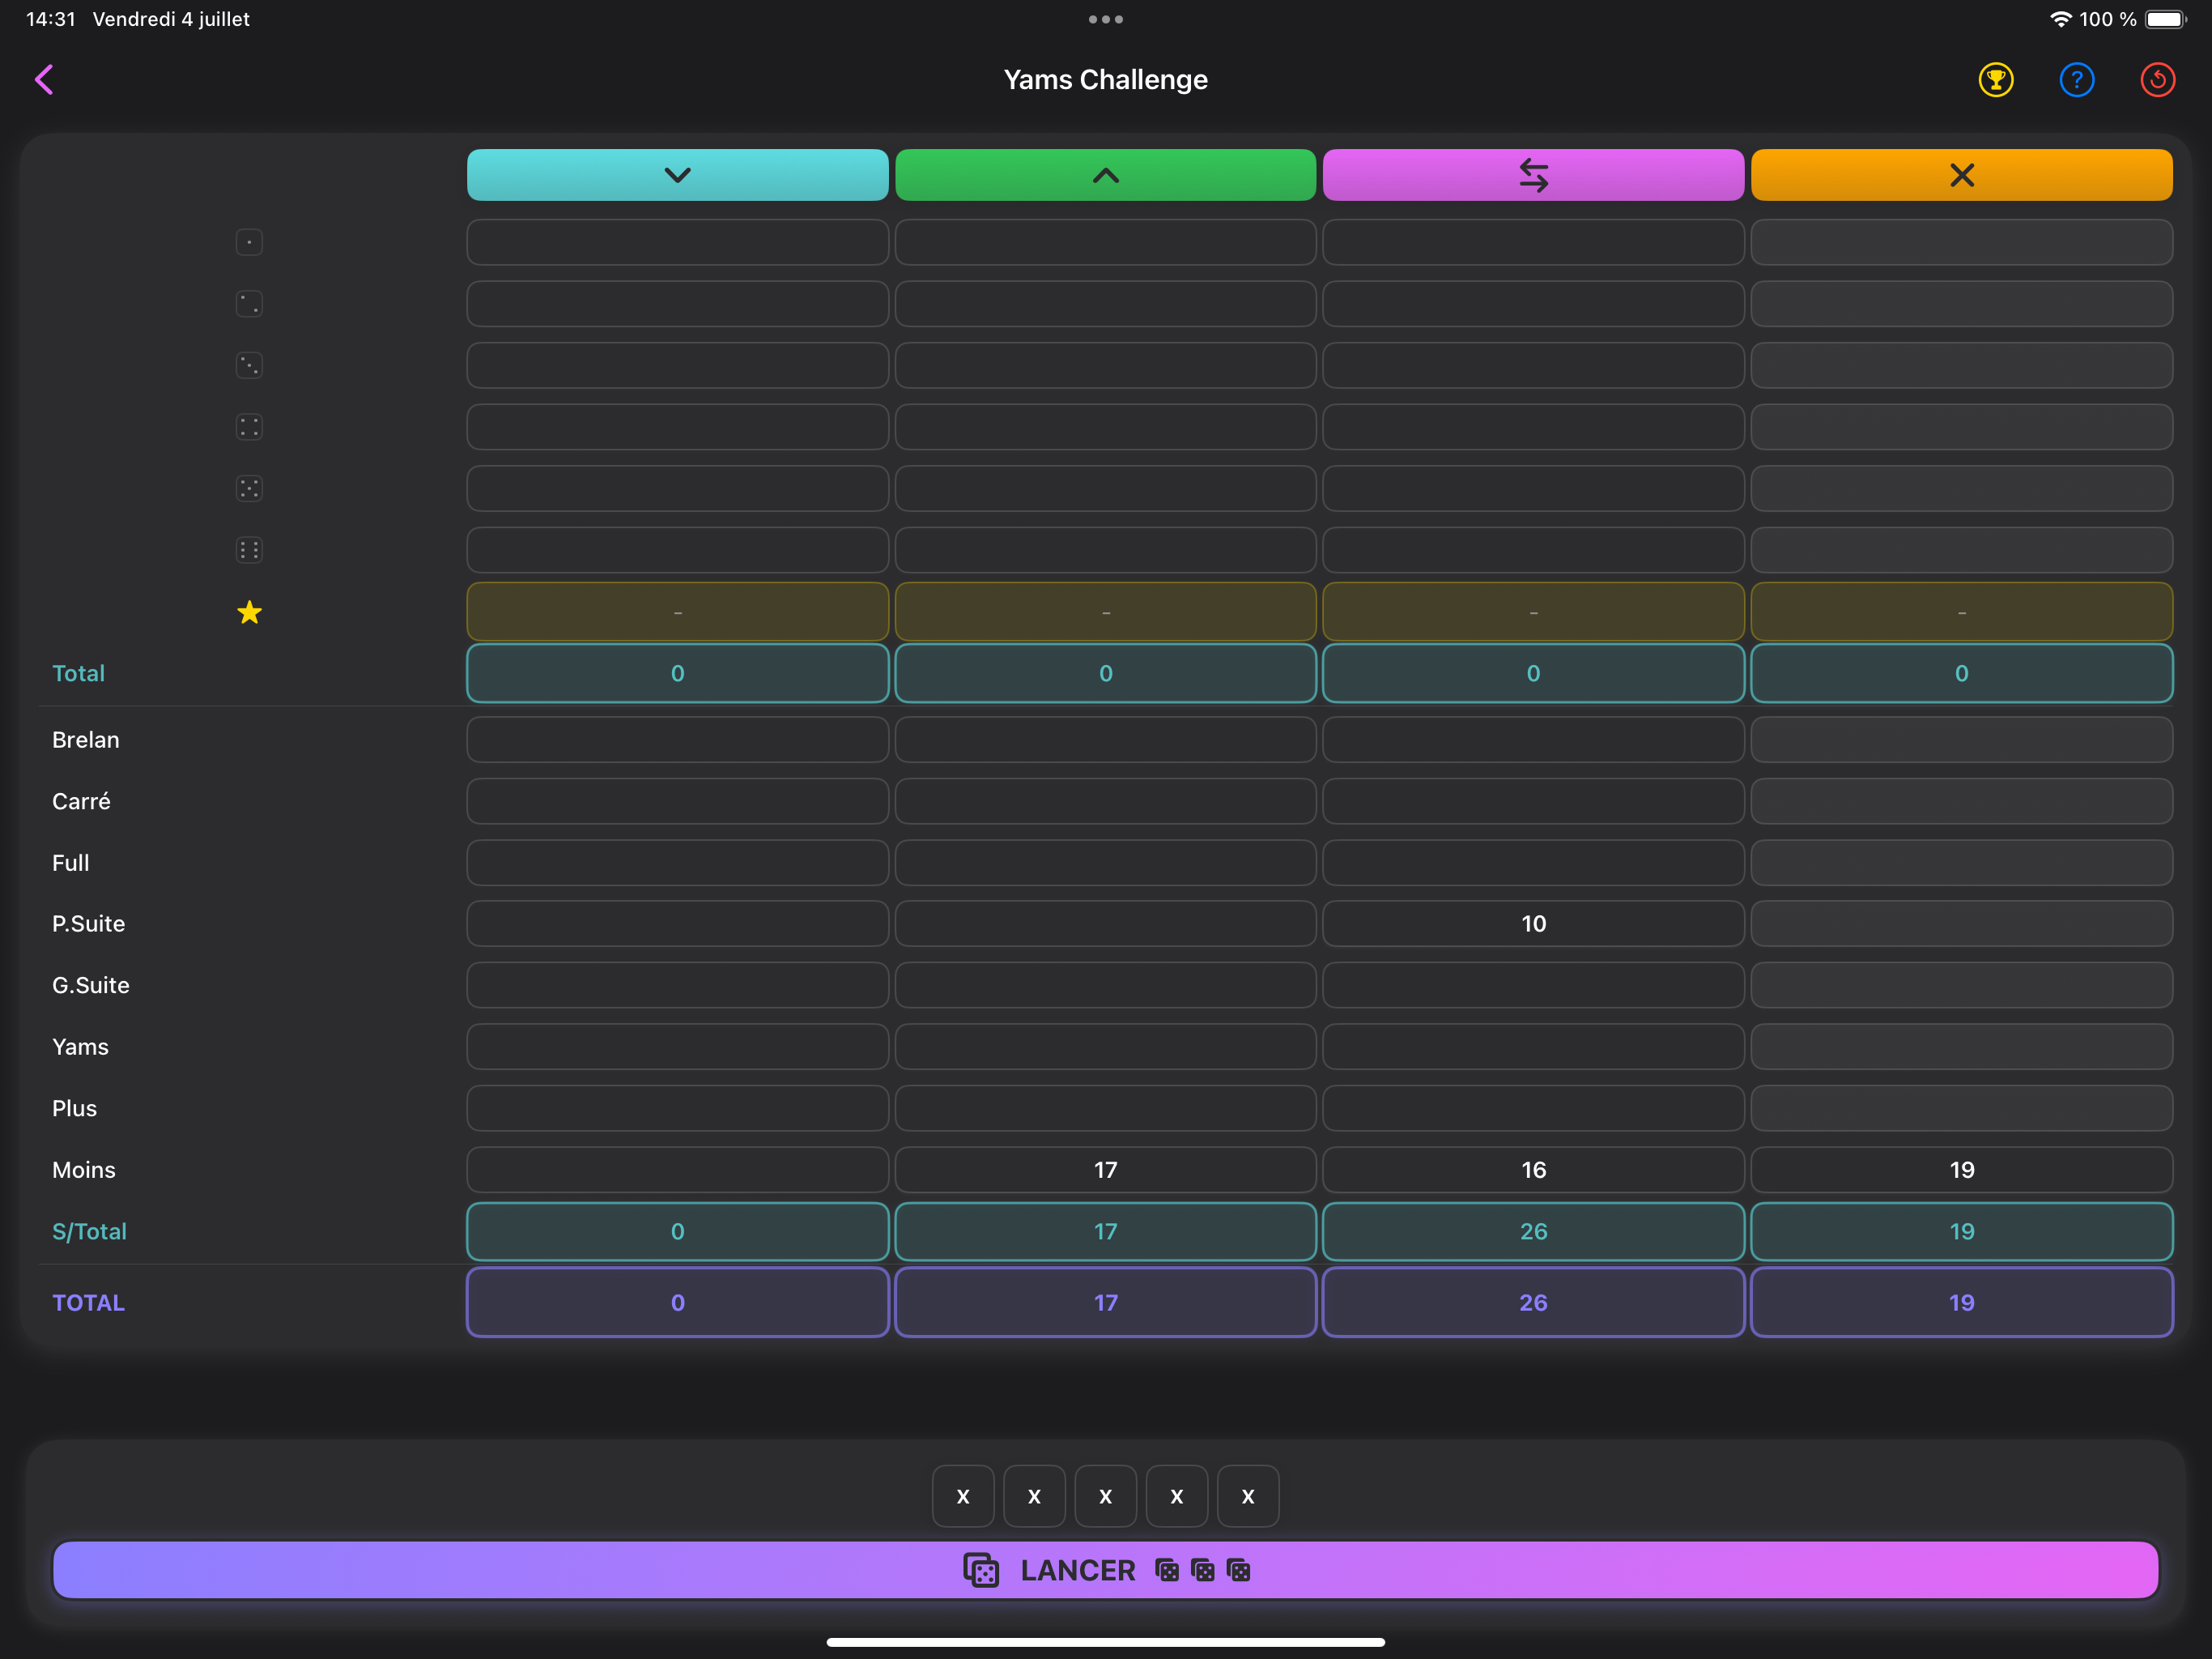The image size is (2212, 1659).
Task: Select twos cell in purple column
Action: tap(1533, 303)
